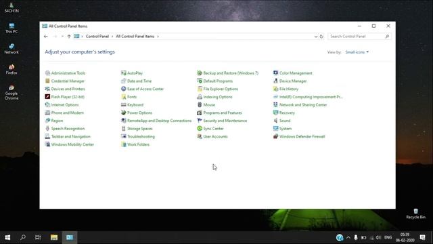The height and width of the screenshot is (244, 433).
Task: Open the View by Small icons dropdown
Action: click(x=357, y=52)
